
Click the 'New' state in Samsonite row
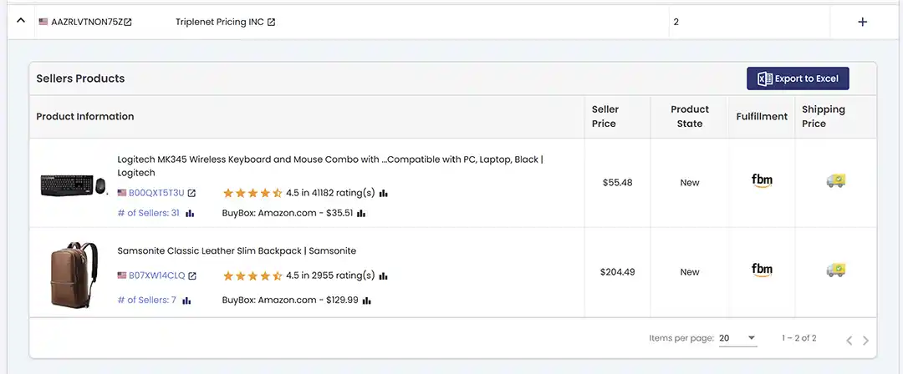tap(689, 271)
